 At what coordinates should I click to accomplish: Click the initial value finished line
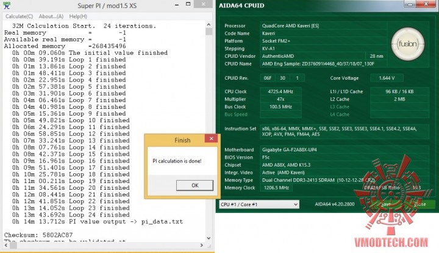(x=90, y=53)
